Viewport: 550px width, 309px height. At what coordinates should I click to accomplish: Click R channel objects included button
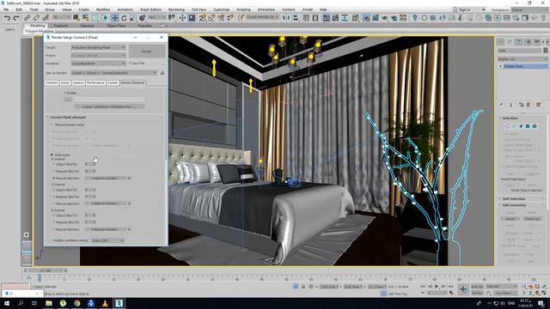[105, 179]
